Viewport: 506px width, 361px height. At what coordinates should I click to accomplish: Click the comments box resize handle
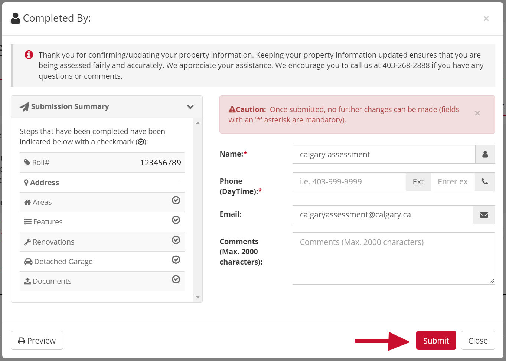pos(492,281)
